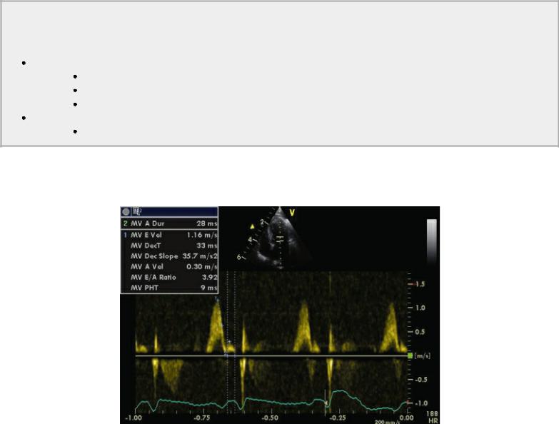Screen dimensions: 559x424
Task: Click the yellow V probe-orientation marker
Action: pyautogui.click(x=292, y=213)
